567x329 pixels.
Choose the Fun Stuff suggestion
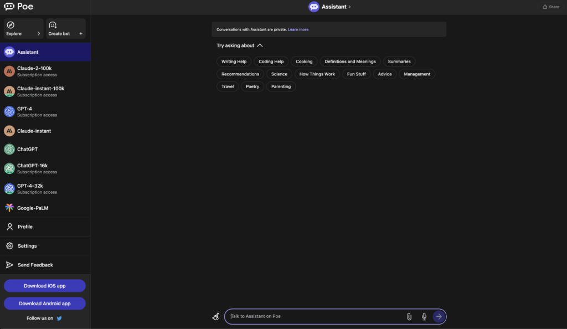357,74
